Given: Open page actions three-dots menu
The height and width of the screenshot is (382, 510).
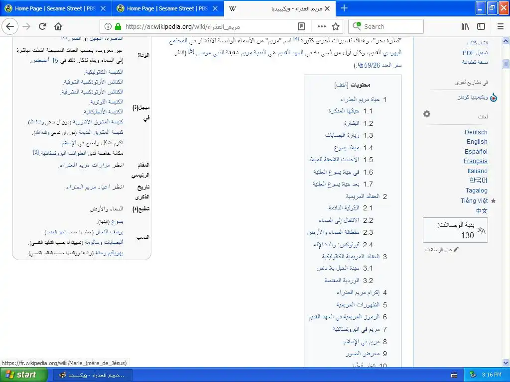Looking at the screenshot, I should pos(321,26).
